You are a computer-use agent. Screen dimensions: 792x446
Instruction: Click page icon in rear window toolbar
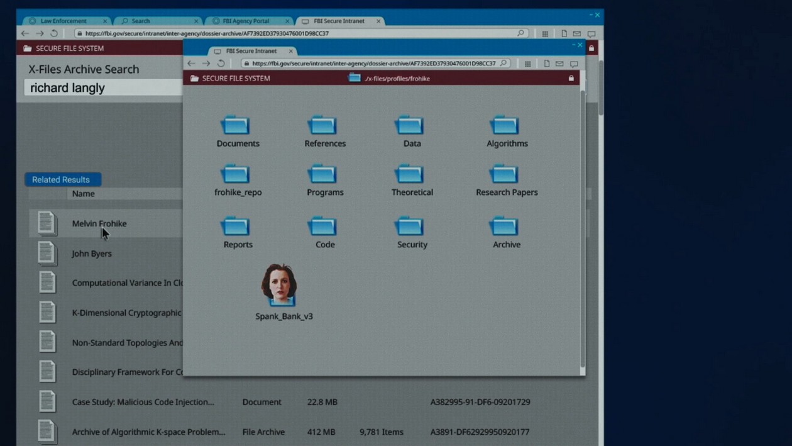coord(564,33)
